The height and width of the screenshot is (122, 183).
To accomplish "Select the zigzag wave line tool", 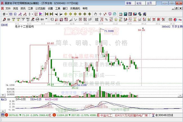I will coord(75,19).
